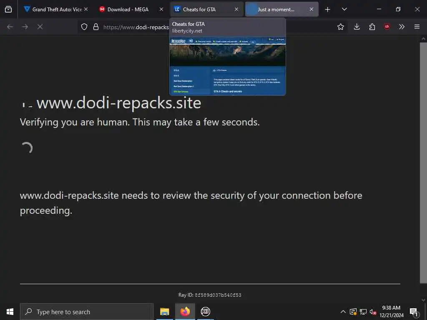Bookmark this page with star icon
Image resolution: width=427 pixels, height=320 pixels.
pos(340,27)
